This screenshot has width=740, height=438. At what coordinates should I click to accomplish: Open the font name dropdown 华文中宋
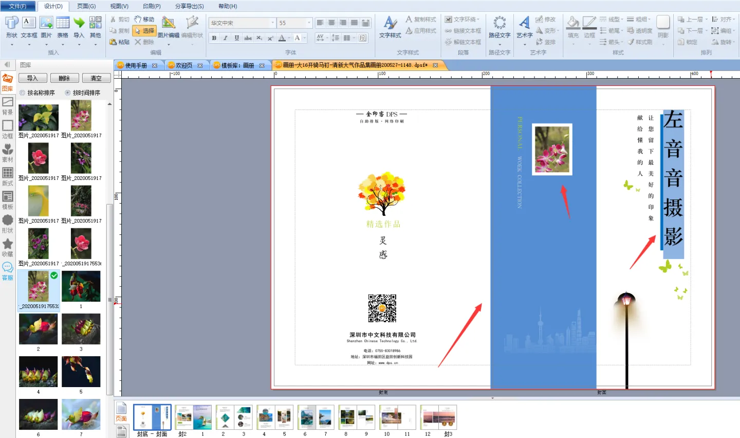273,23
